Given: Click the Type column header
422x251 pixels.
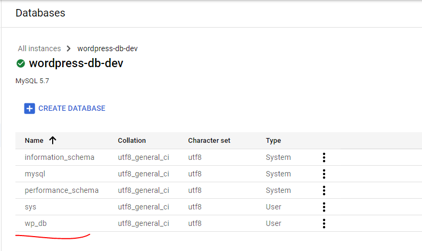Looking at the screenshot, I should (x=274, y=141).
